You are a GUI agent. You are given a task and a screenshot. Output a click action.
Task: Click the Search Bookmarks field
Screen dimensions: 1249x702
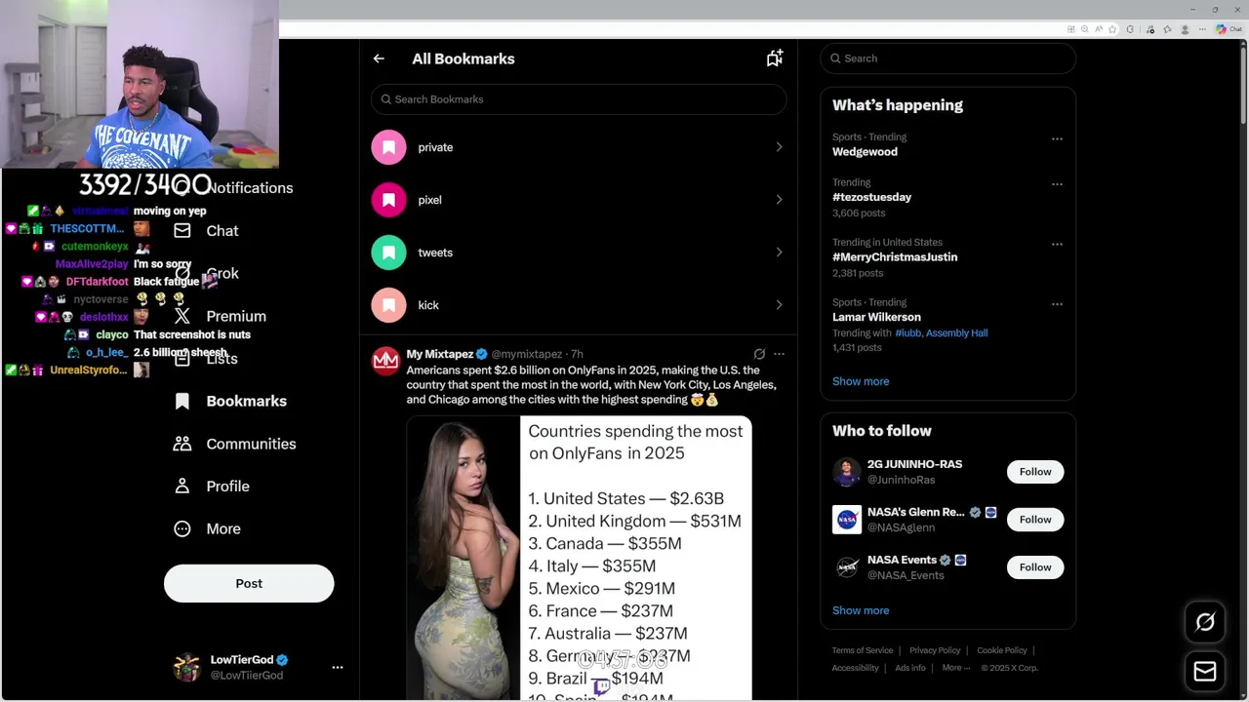[x=579, y=99]
